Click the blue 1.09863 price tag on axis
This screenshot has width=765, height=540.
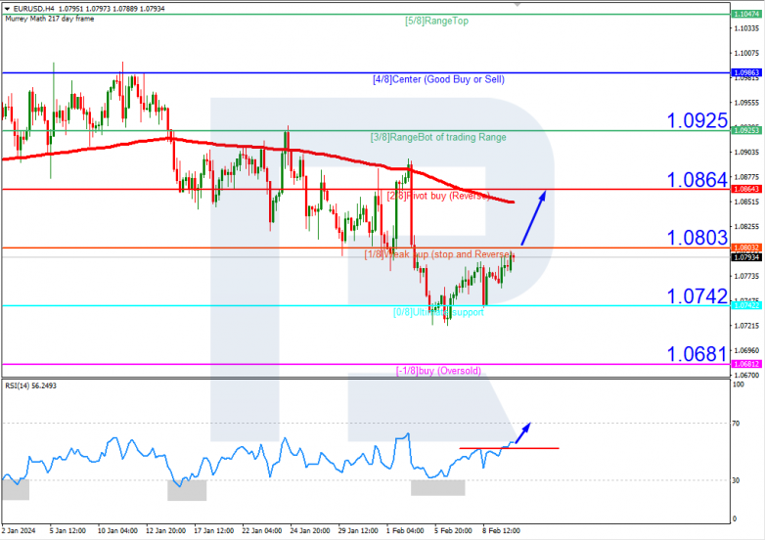coord(746,72)
